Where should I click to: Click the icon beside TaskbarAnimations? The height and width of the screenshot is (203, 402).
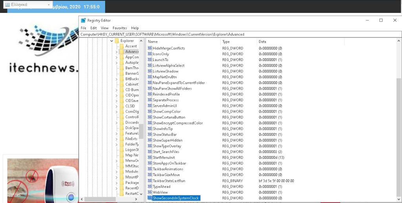(x=150, y=169)
